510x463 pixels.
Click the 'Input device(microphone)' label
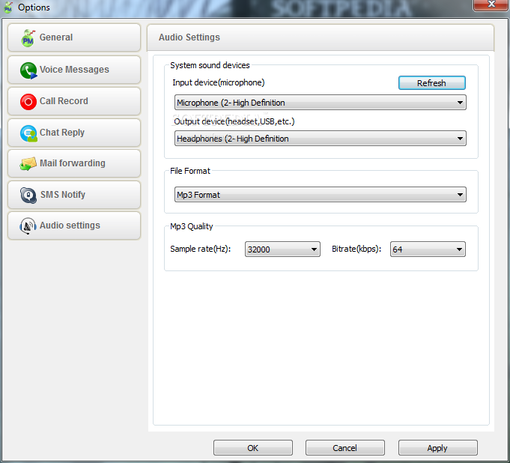(219, 82)
